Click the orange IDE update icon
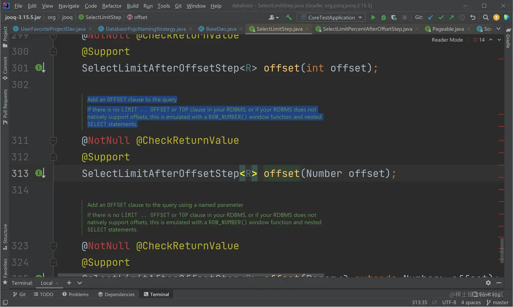This screenshot has height=307, width=513. point(496,17)
